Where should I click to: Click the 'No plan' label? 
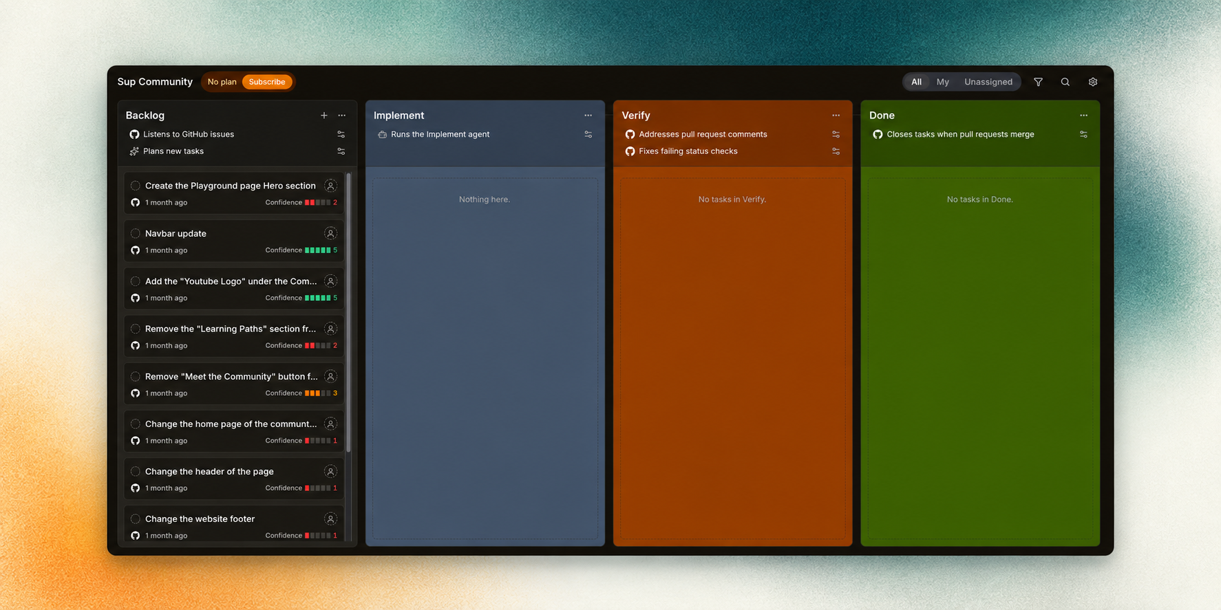click(222, 82)
